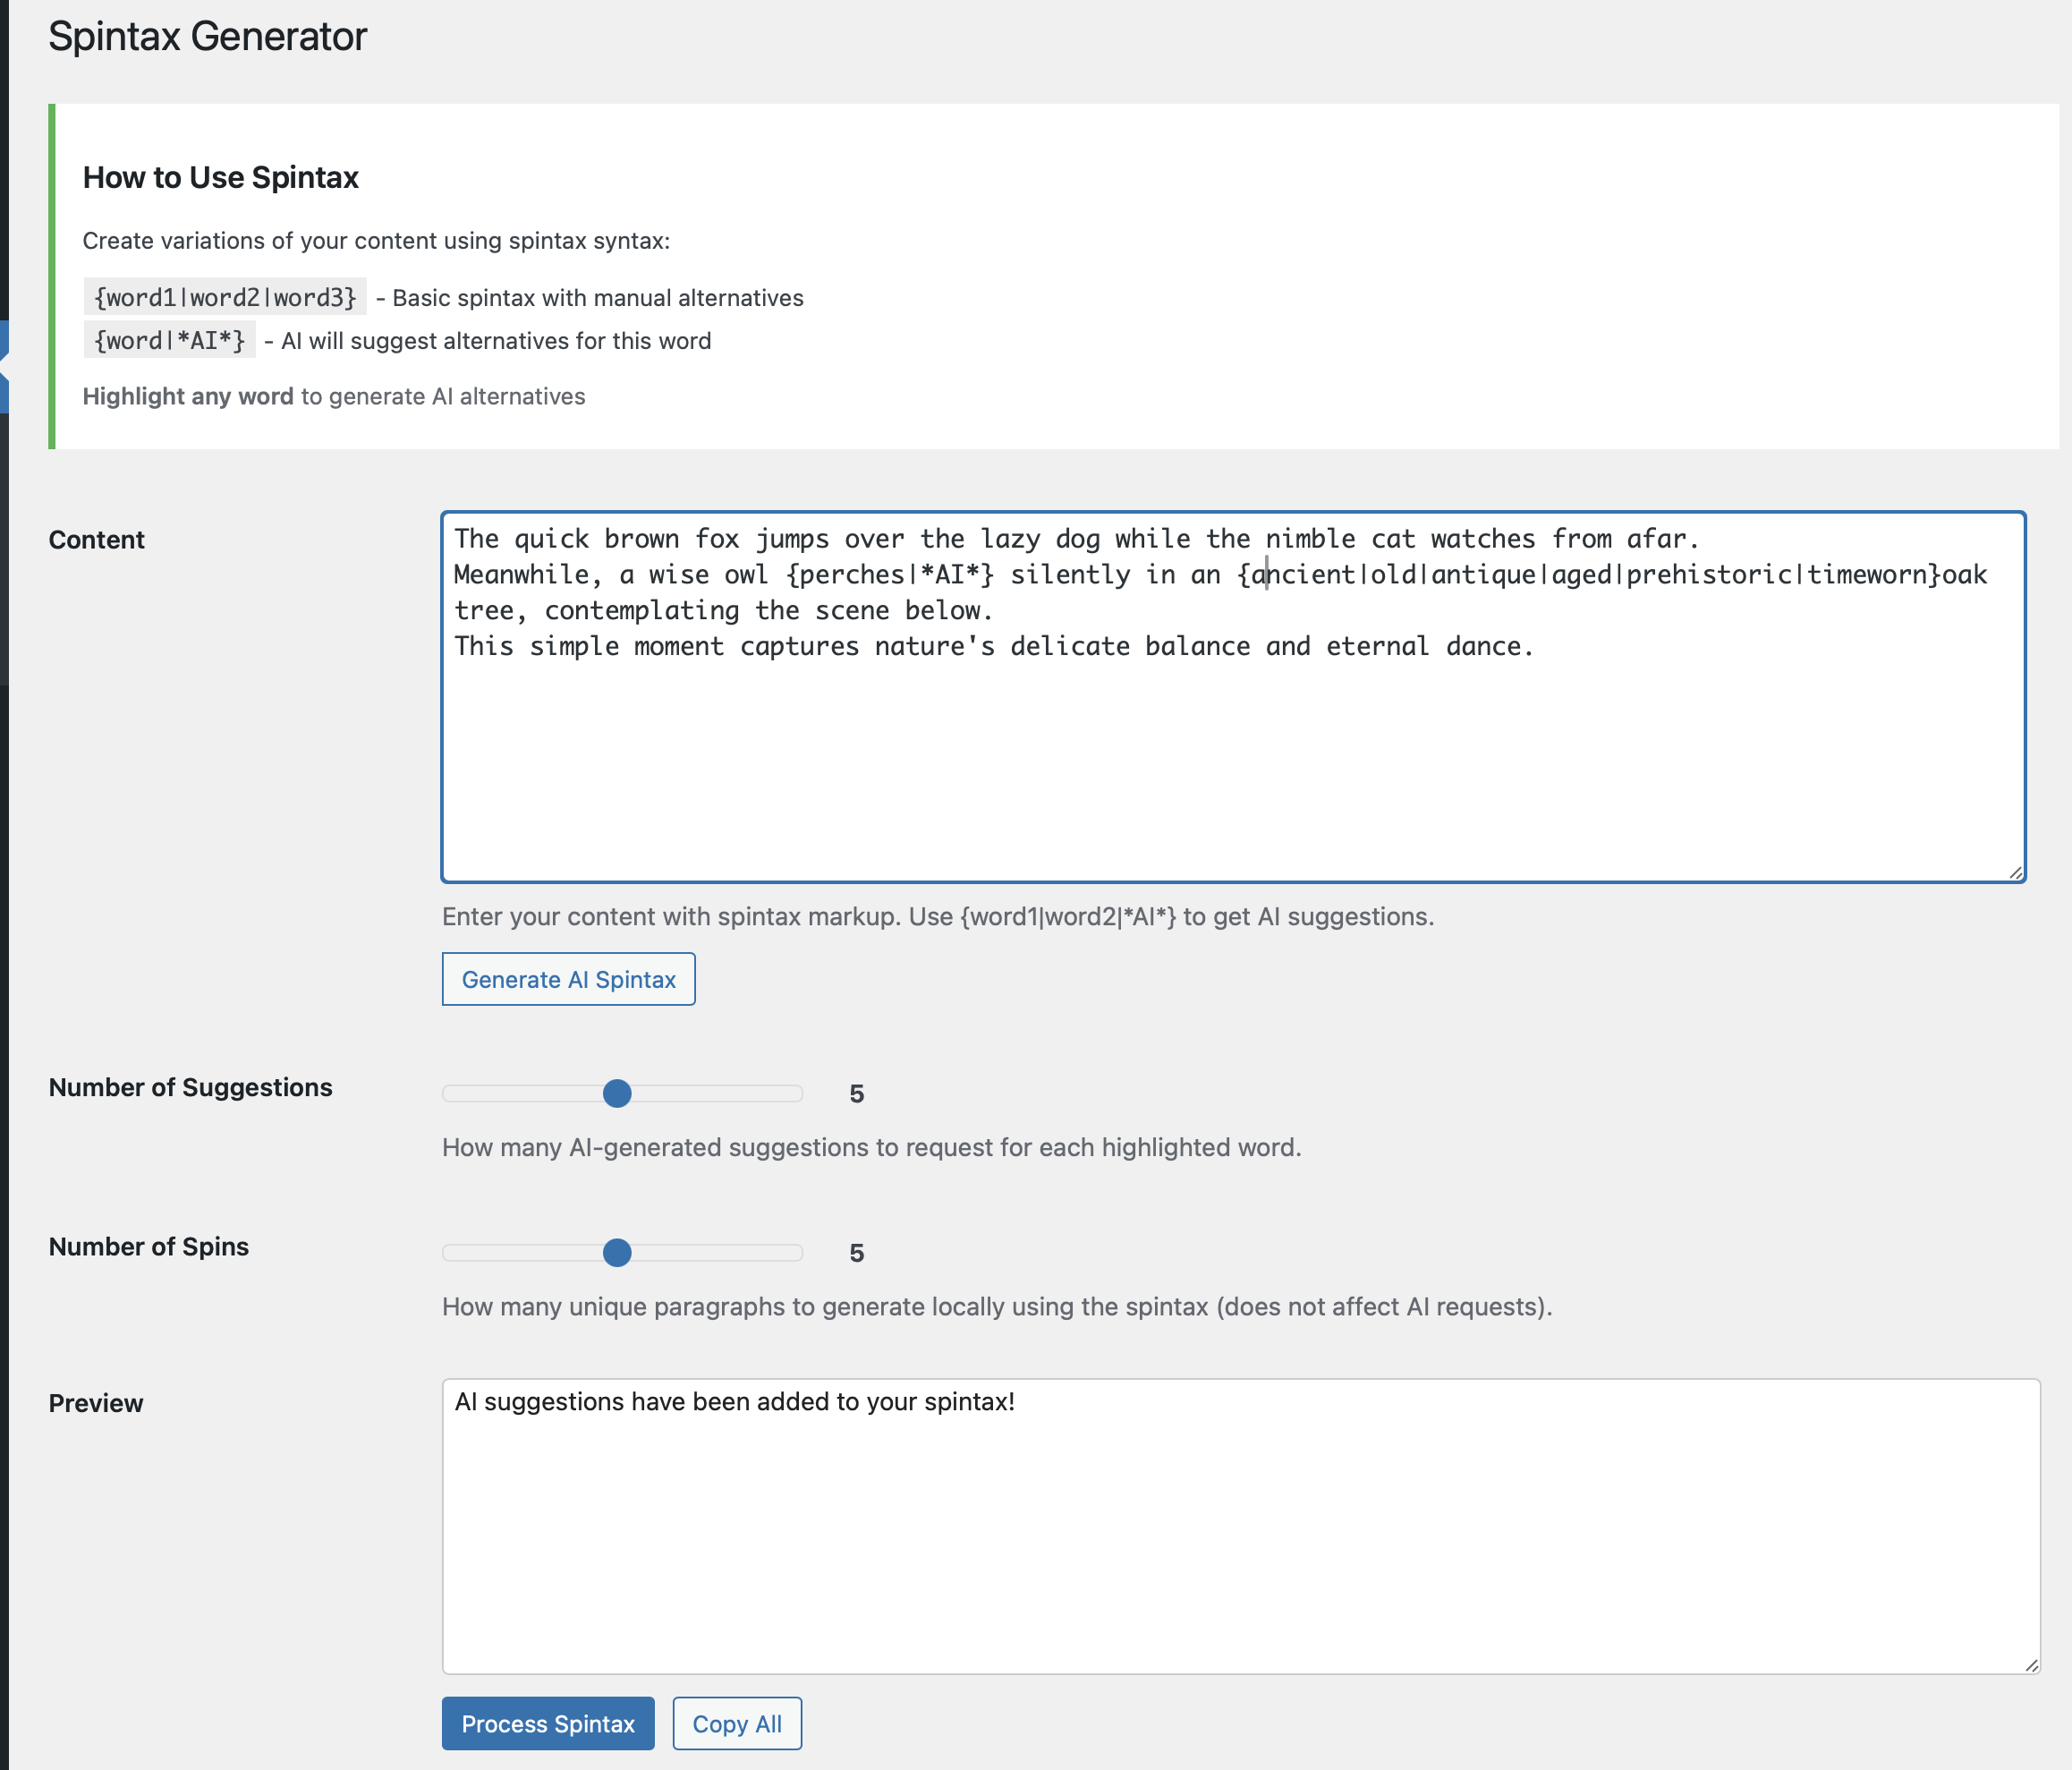Click the right end of the Suggestions slider track

pos(798,1093)
